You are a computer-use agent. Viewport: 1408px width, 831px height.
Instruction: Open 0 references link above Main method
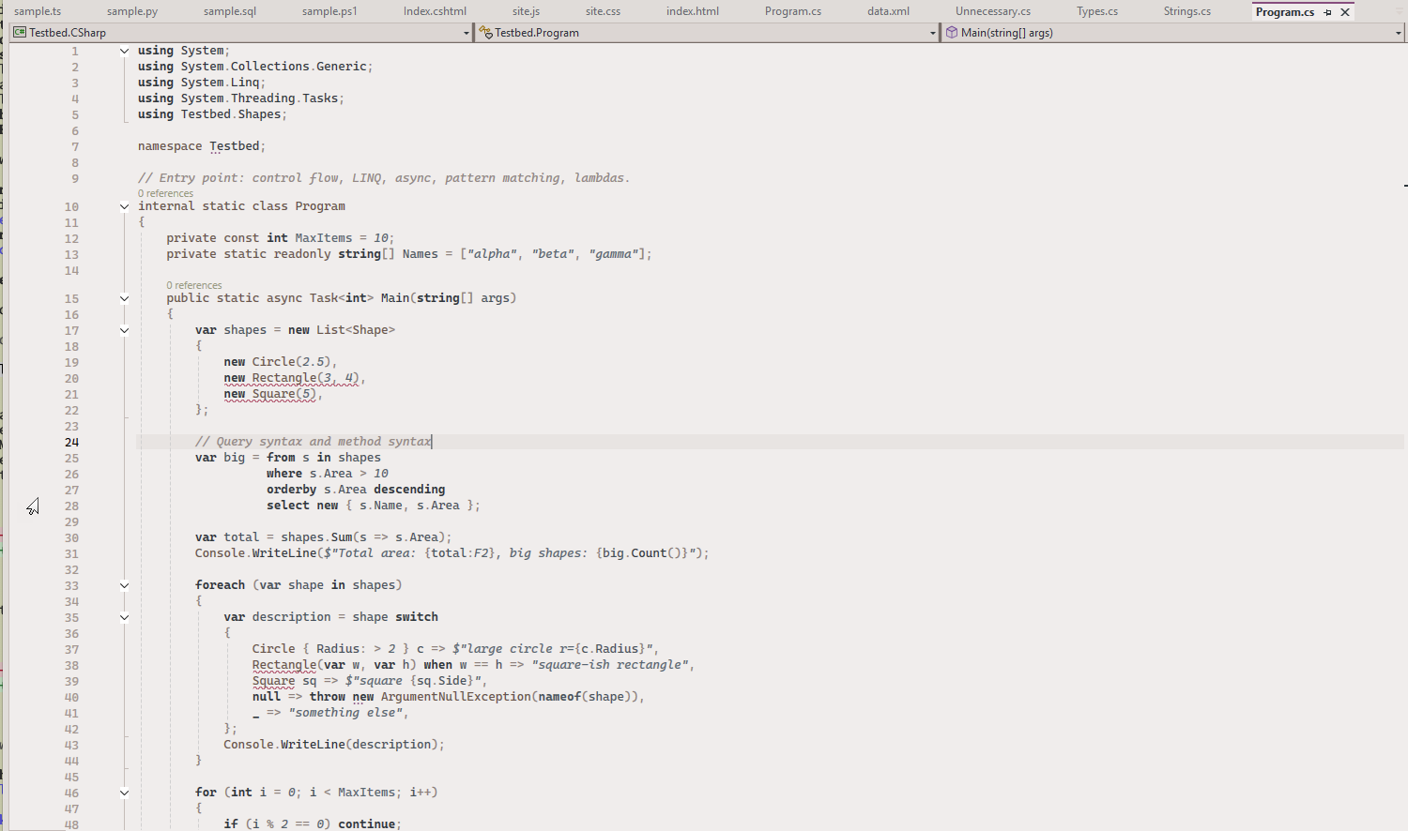(194, 285)
